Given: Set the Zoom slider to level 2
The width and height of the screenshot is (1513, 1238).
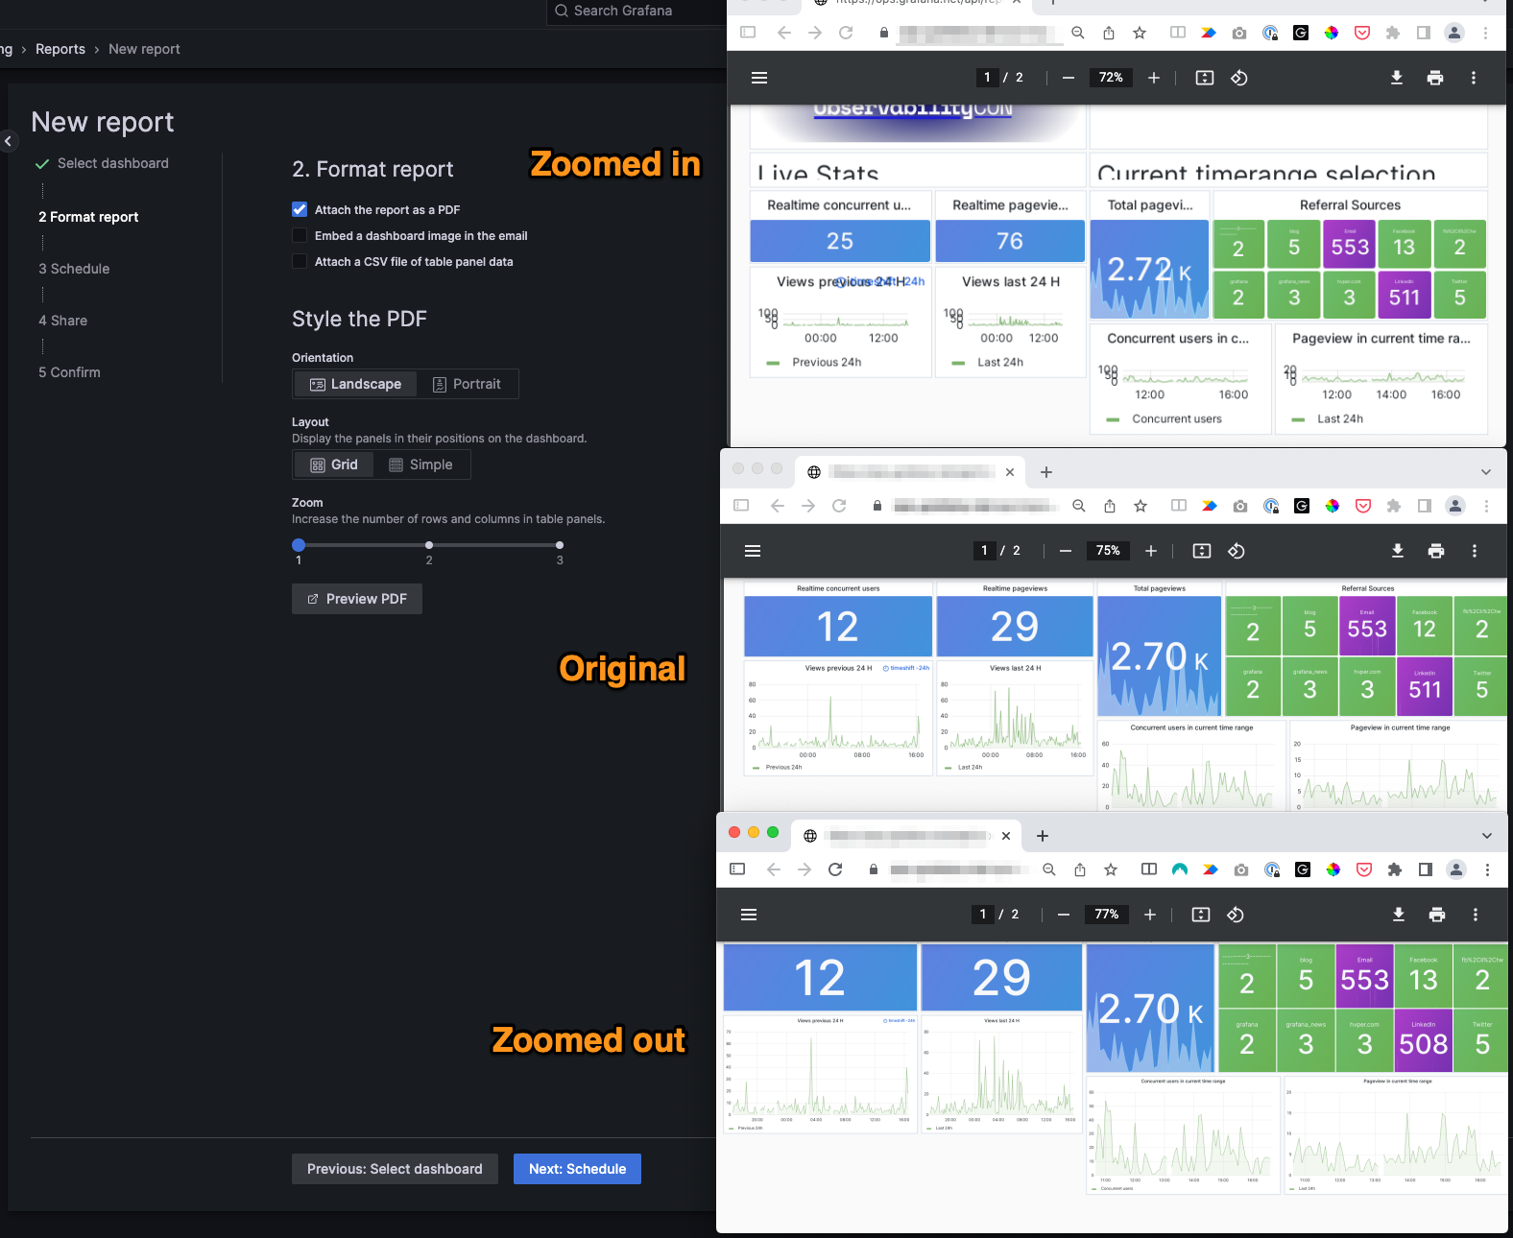Looking at the screenshot, I should (429, 545).
